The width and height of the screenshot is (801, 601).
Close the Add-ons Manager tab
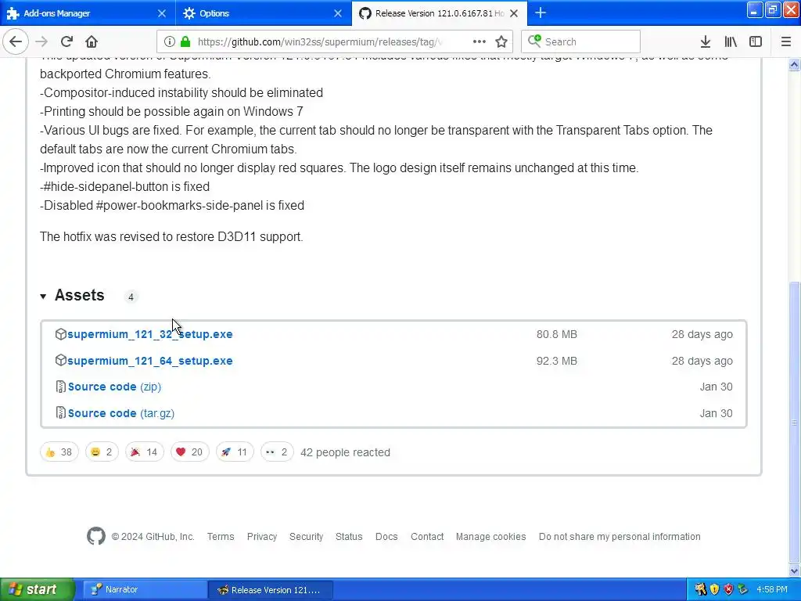click(x=161, y=13)
